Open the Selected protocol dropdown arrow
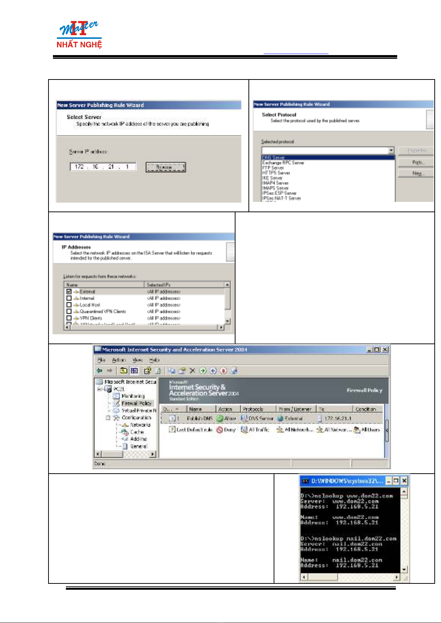441x623 pixels. (391, 150)
